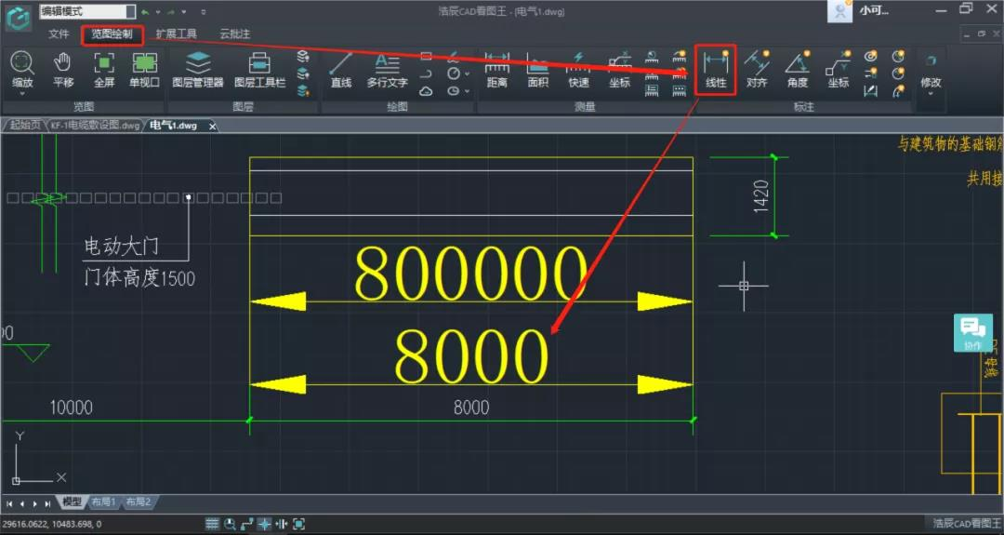The image size is (1004, 535).
Task: Click the 协作 collaboration chat button
Action: tap(972, 333)
